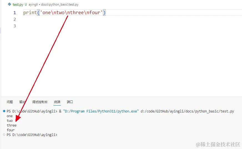Open the 调试控制台 panel tab
The height and width of the screenshot is (149, 242).
40,102
